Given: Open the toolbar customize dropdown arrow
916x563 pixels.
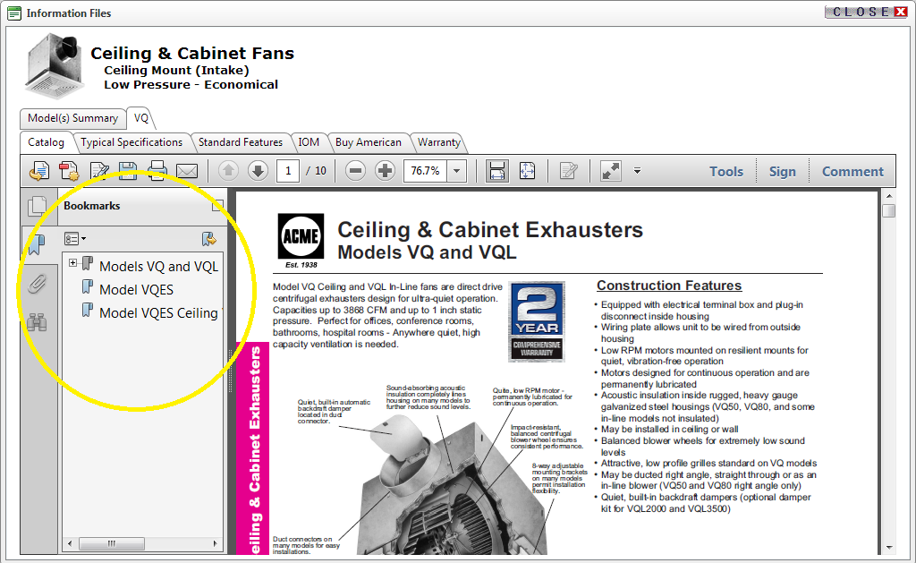Looking at the screenshot, I should pyautogui.click(x=637, y=171).
